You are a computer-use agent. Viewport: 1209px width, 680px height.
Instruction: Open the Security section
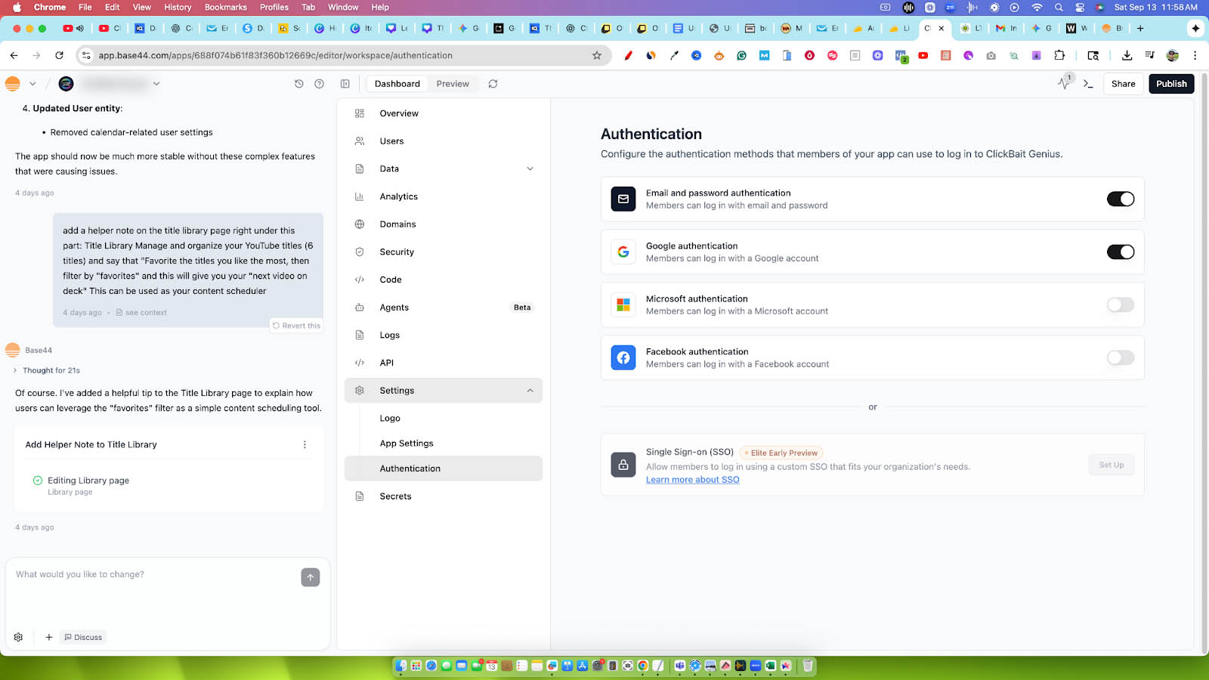[397, 252]
